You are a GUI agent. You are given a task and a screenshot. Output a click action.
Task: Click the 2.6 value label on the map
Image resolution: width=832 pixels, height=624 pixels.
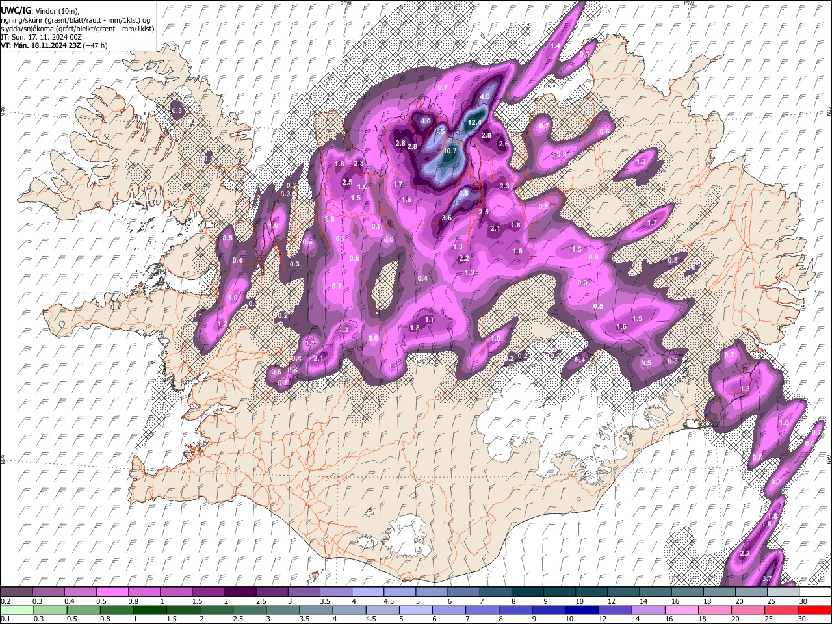tap(503, 144)
